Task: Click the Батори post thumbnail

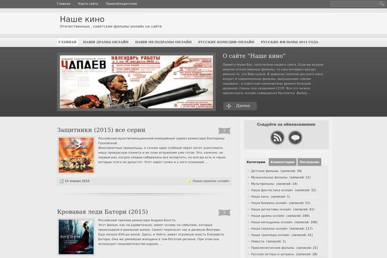Action: tap(76, 237)
